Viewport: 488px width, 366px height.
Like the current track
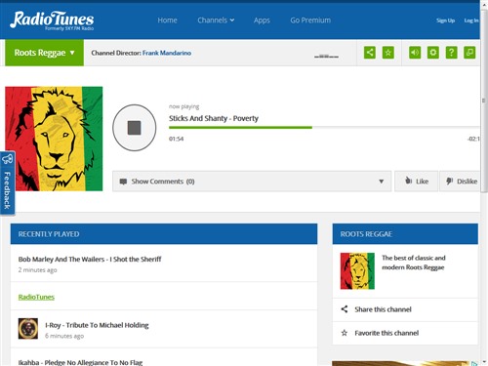[x=417, y=182]
